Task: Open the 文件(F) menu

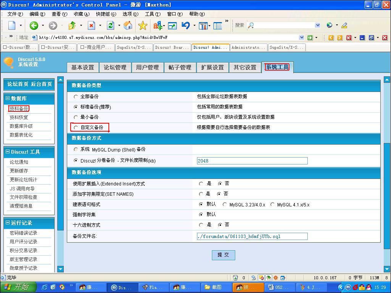Action: 15,14
